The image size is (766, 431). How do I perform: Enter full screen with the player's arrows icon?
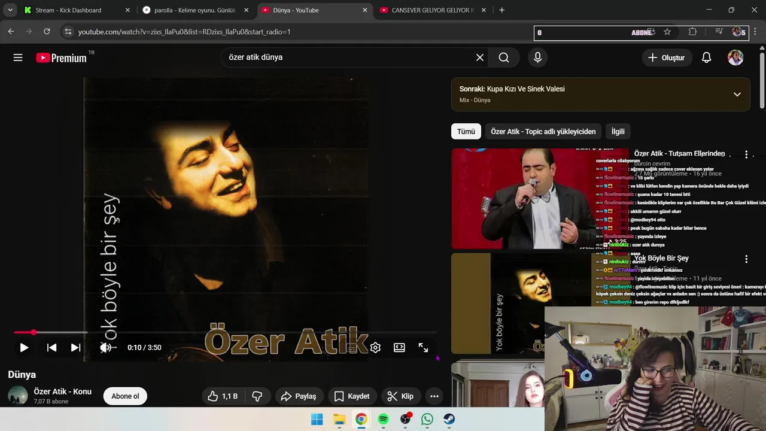coord(423,347)
